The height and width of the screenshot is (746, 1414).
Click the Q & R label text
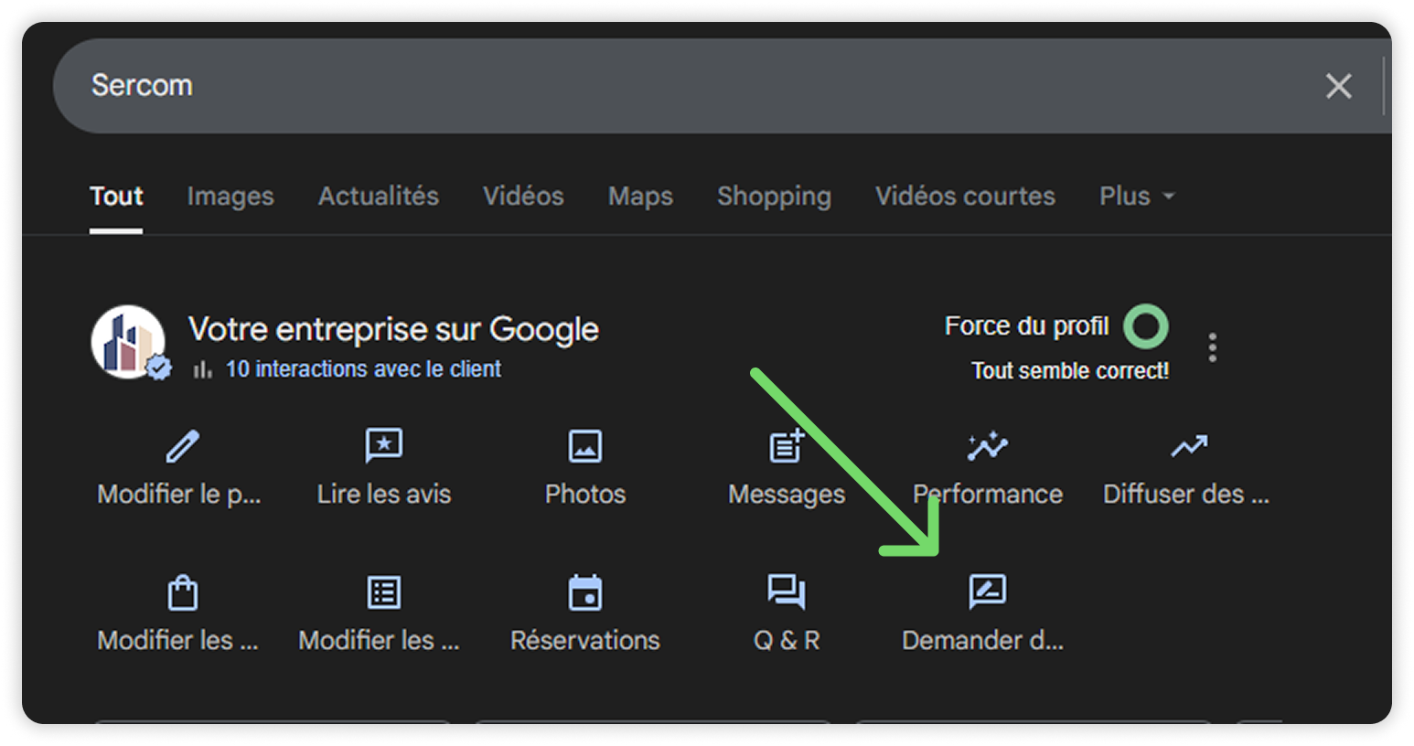(x=787, y=640)
